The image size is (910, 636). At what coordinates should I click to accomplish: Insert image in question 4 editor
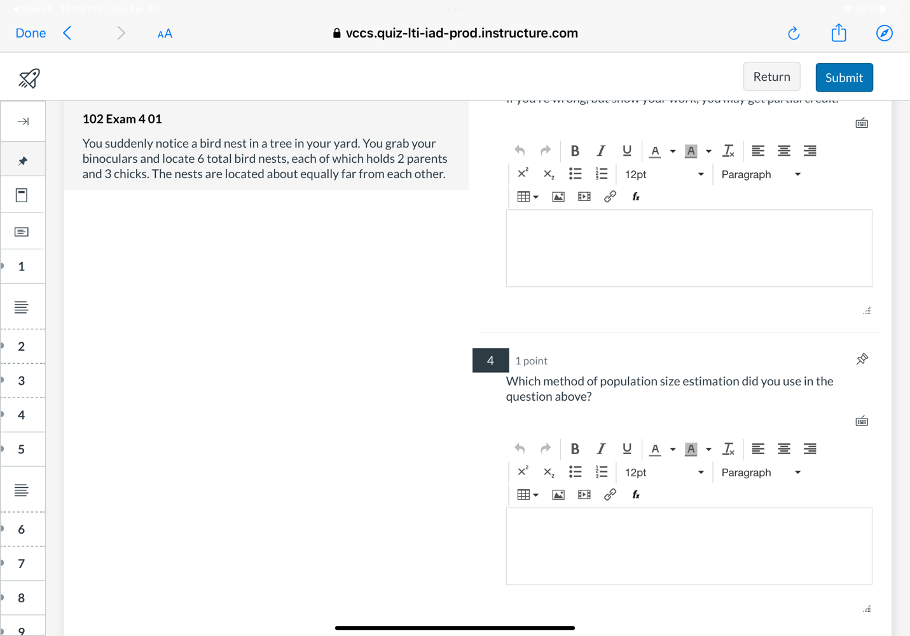(x=558, y=495)
